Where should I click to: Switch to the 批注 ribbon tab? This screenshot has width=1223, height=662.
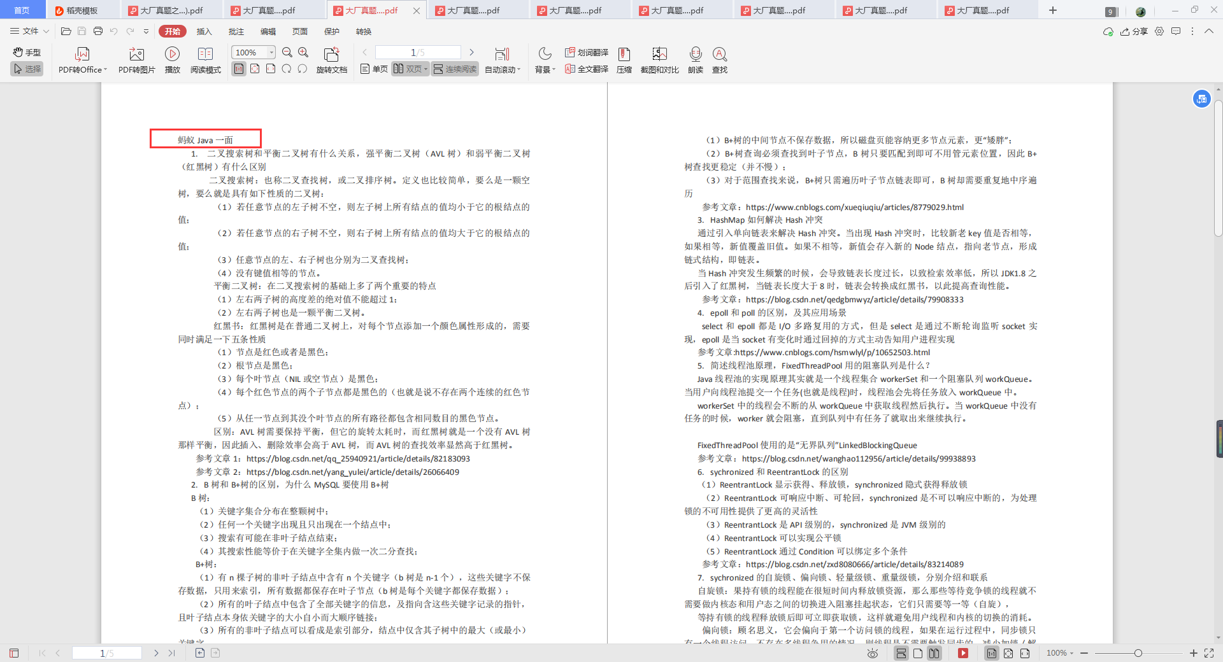tap(236, 31)
